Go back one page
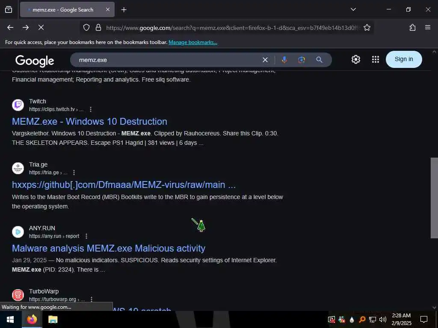 tap(10, 27)
